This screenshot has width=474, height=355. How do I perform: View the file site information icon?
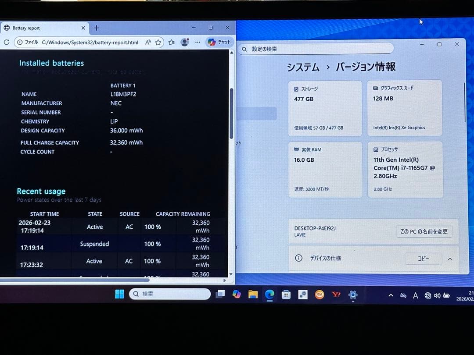point(20,42)
